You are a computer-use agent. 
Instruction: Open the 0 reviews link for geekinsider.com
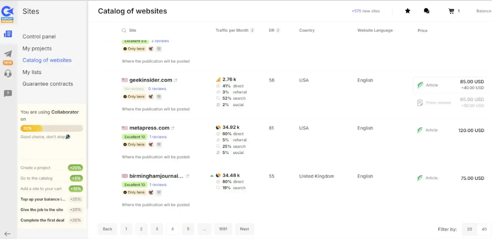tap(157, 89)
